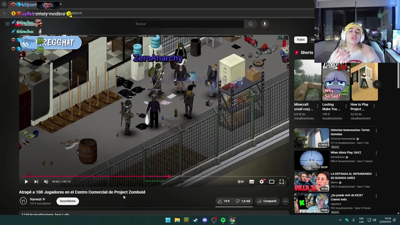Show hidden system tray icons
The width and height of the screenshot is (400, 225).
[x=340, y=220]
